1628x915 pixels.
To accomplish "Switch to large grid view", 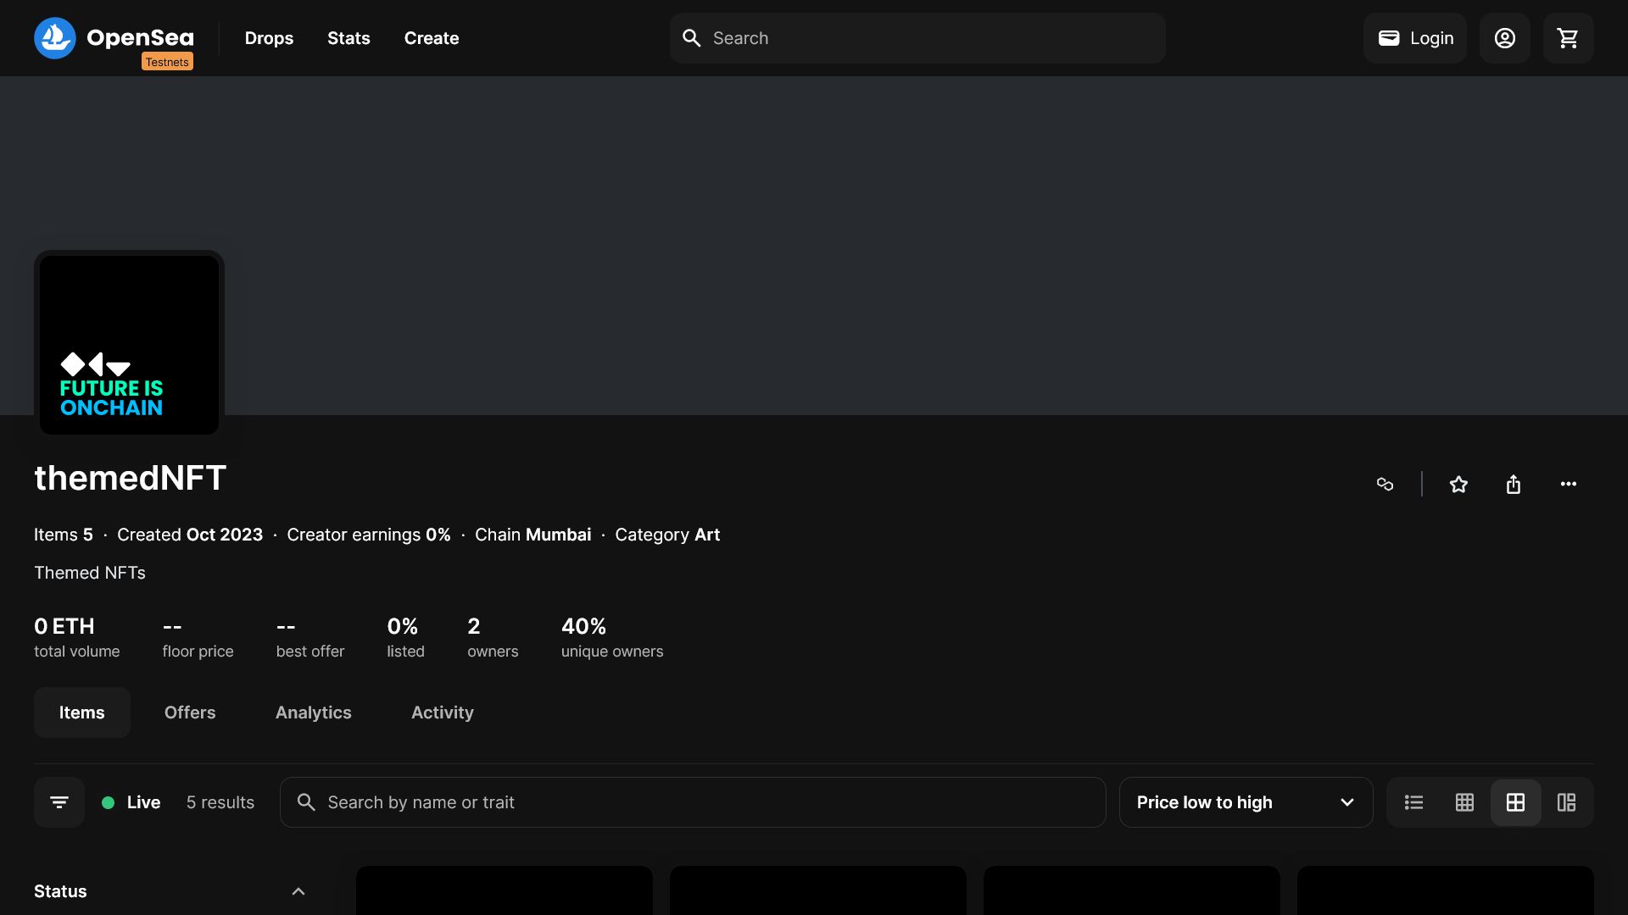I will pos(1515,802).
